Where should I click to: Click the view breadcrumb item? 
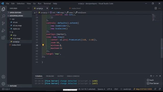[70, 13]
